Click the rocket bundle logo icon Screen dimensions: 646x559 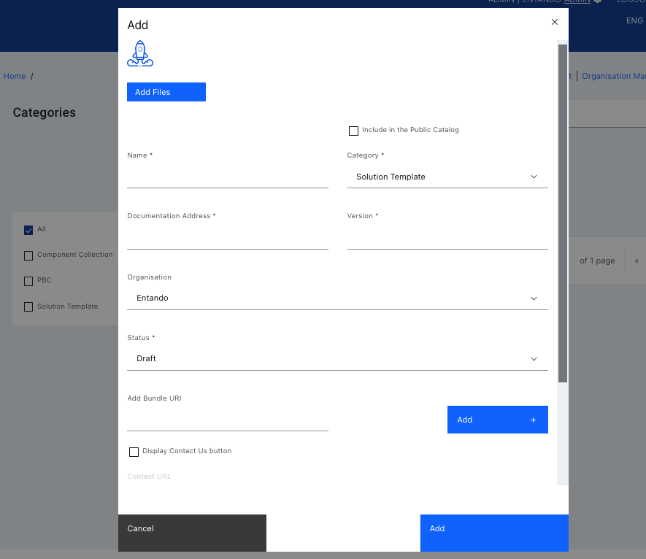(139, 54)
